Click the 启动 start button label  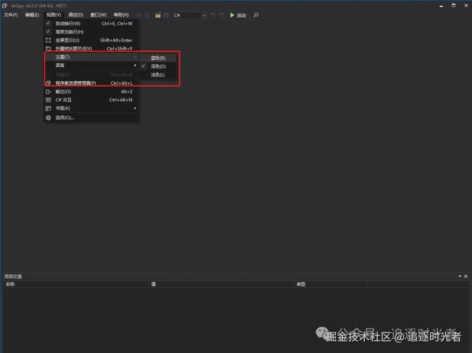[x=241, y=15]
